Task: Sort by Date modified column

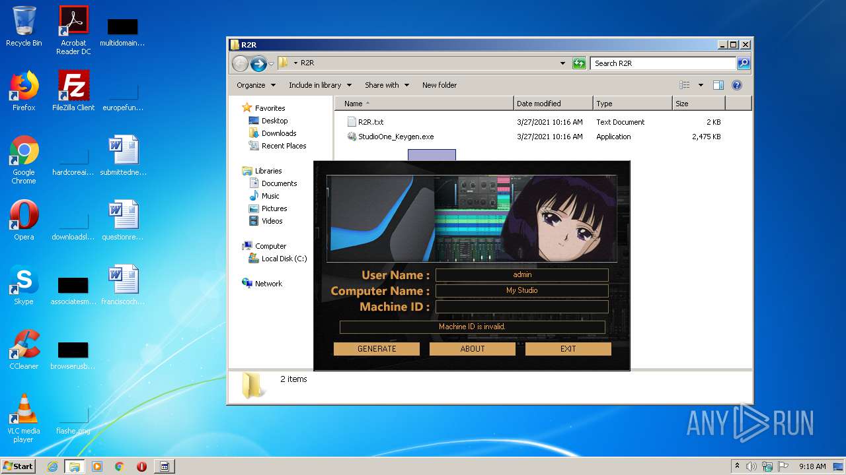Action: click(x=553, y=104)
